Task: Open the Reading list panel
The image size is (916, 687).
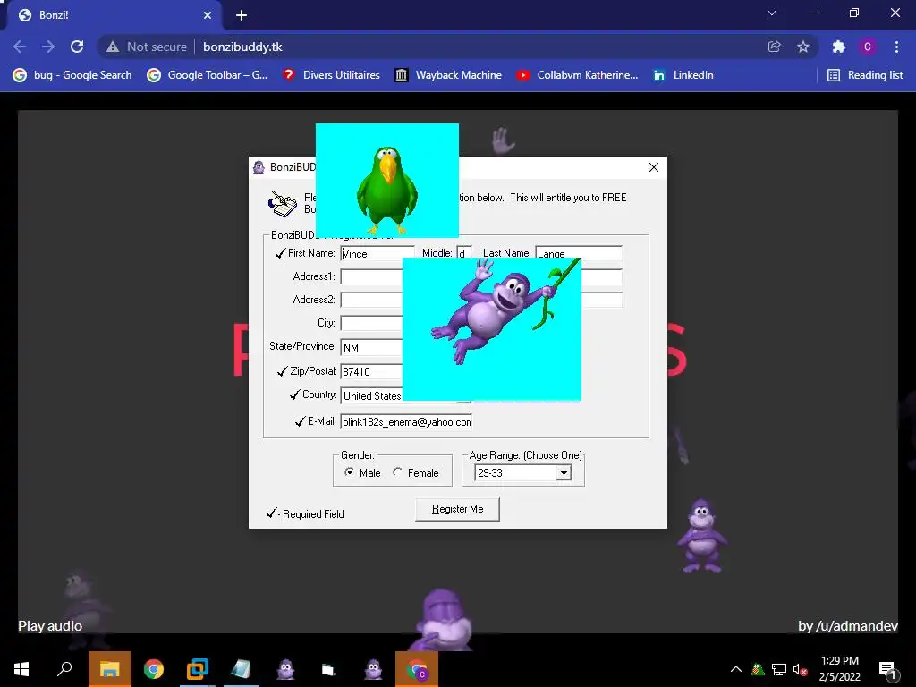Action: tap(866, 75)
